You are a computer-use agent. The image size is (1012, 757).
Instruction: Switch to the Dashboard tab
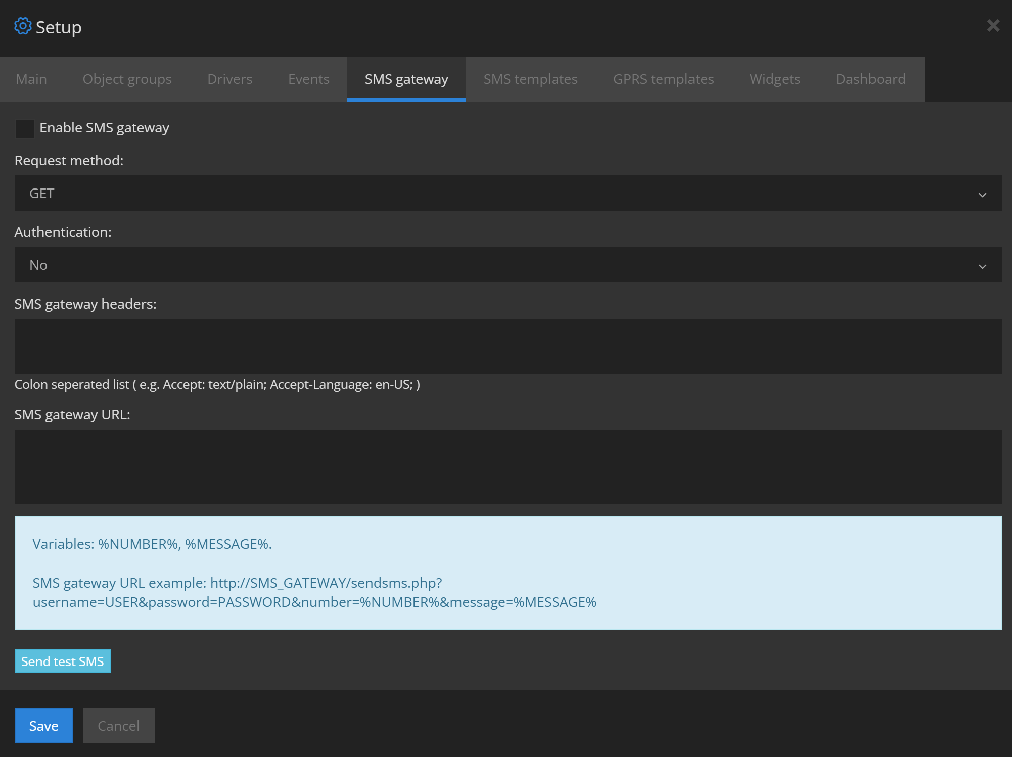click(870, 79)
